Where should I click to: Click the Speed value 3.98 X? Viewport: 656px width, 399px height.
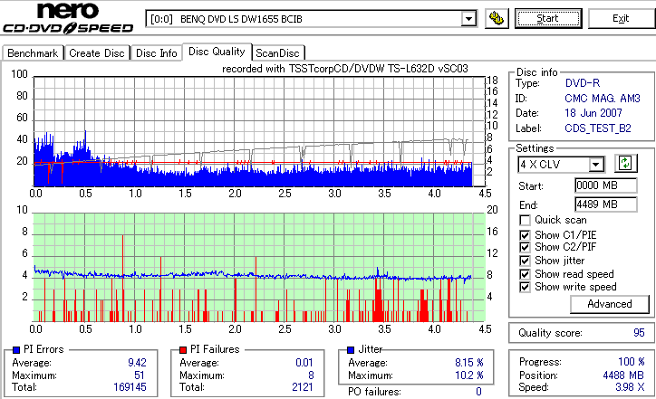[x=630, y=387]
